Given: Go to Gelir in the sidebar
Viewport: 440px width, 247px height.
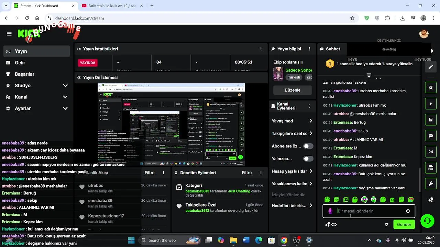Looking at the screenshot, I should (x=36, y=63).
